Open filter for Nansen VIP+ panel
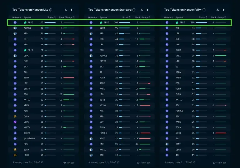The width and height of the screenshot is (240, 168). [x=223, y=10]
